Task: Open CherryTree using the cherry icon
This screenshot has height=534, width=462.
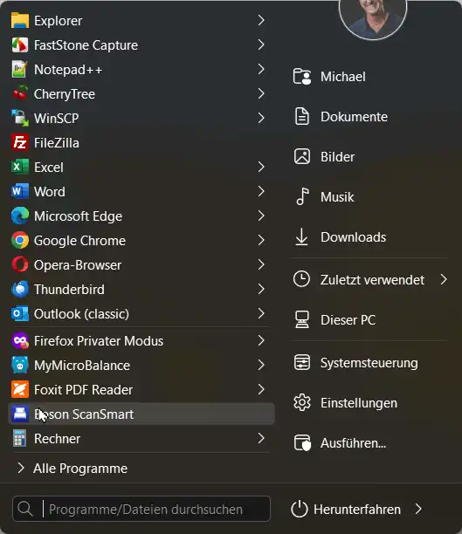Action: 20,93
